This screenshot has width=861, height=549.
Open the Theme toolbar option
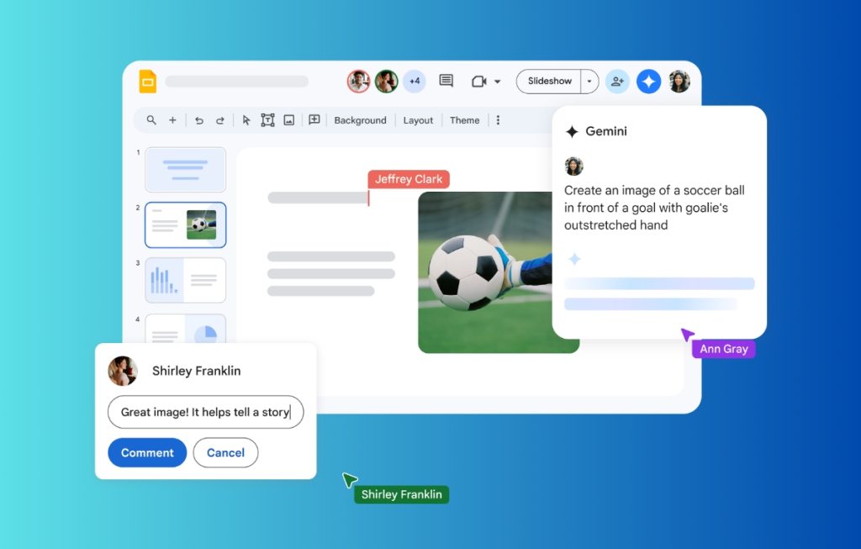(x=464, y=120)
